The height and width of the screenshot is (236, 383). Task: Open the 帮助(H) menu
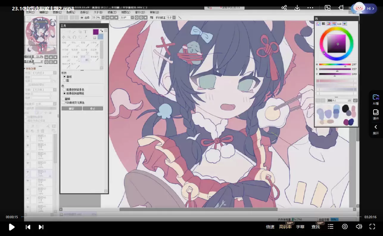(154, 12)
